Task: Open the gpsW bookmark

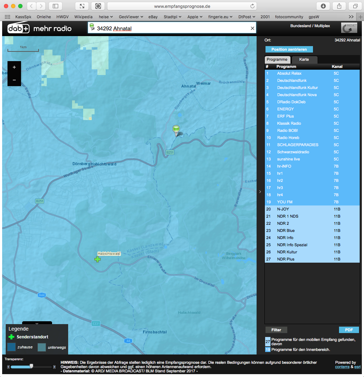Action: coord(314,17)
